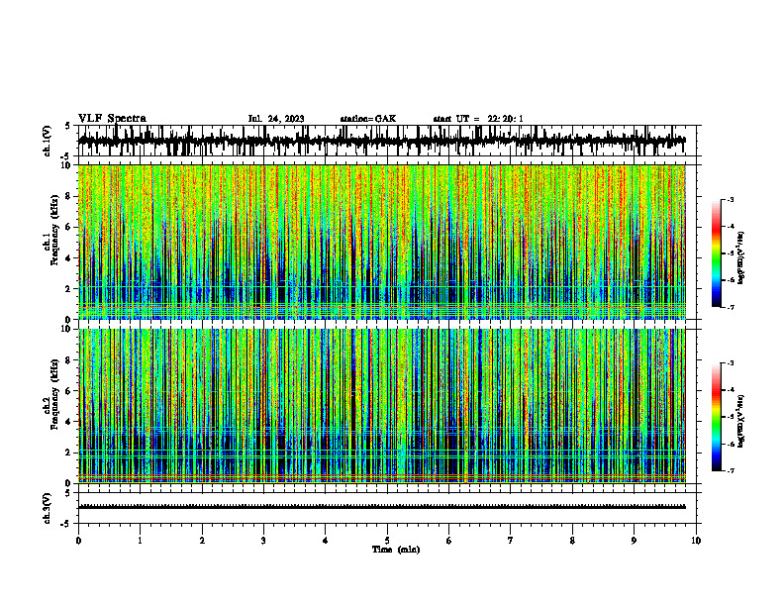Click the ch.1 colorbar log(PSD) label
This screenshot has width=784, height=606.
(740, 258)
